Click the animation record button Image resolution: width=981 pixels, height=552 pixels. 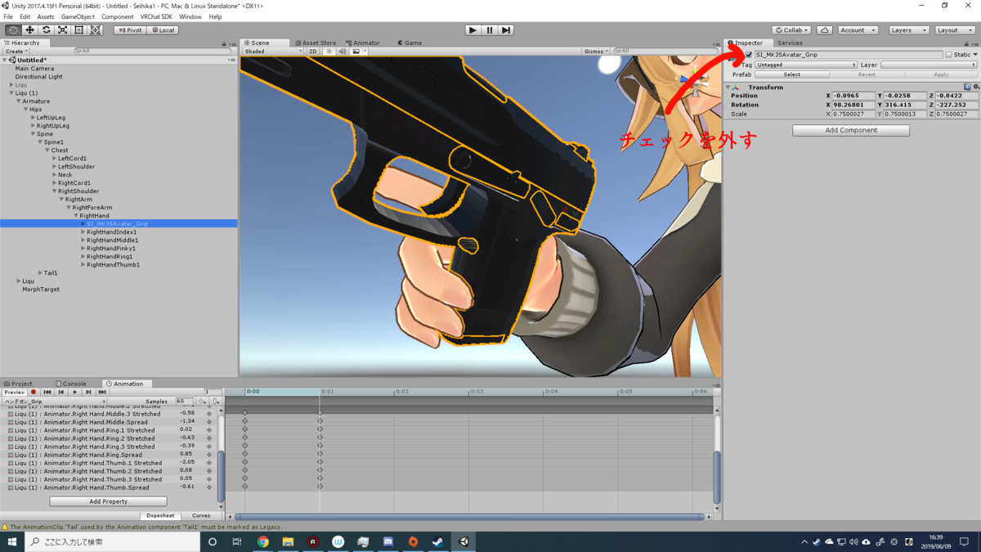34,393
